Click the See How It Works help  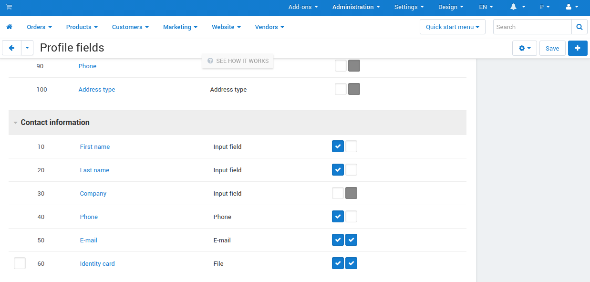coord(238,61)
